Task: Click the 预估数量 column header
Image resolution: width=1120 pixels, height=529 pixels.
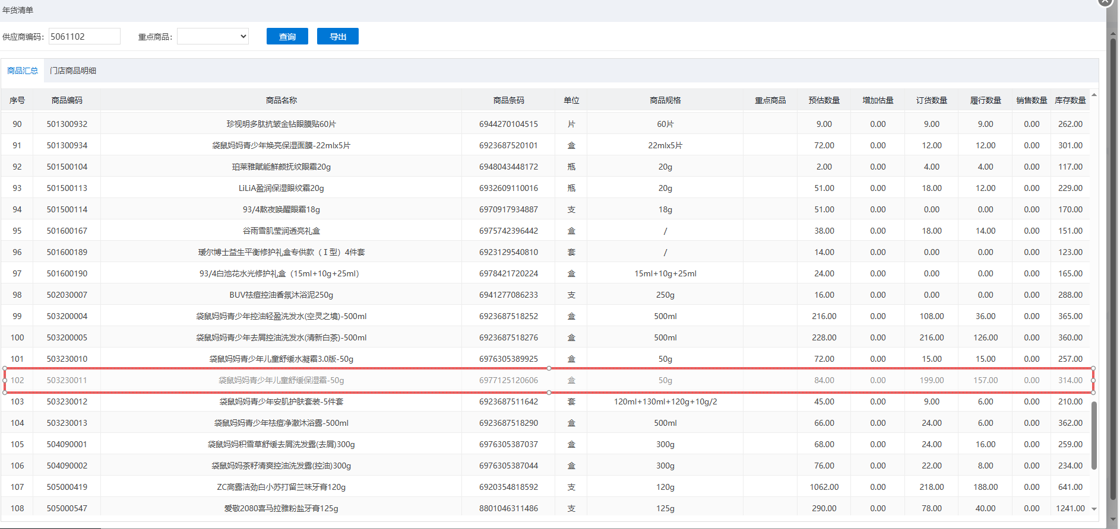Action: pyautogui.click(x=824, y=100)
